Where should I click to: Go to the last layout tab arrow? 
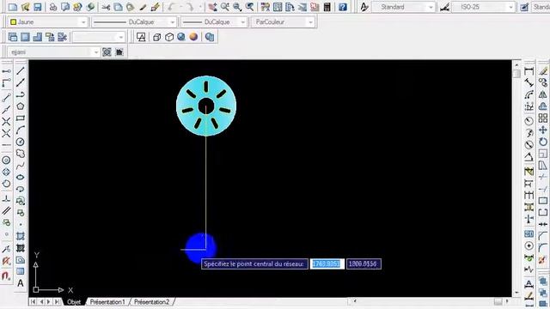pyautogui.click(x=58, y=301)
